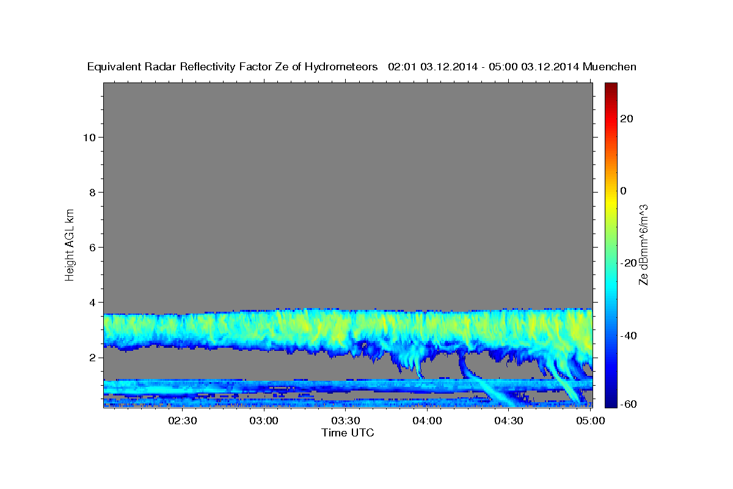
Task: Click the '05:00' time tick label
Action: (x=591, y=421)
